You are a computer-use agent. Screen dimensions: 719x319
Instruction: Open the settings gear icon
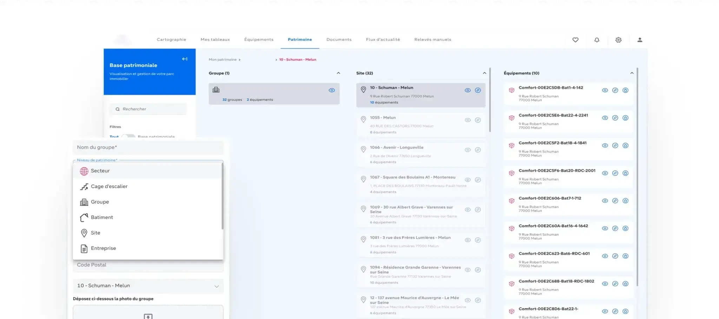618,40
